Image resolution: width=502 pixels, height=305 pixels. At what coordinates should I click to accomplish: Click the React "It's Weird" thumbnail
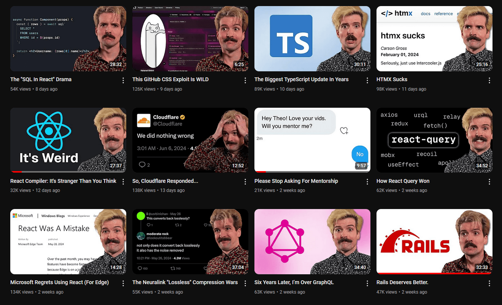pyautogui.click(x=68, y=140)
